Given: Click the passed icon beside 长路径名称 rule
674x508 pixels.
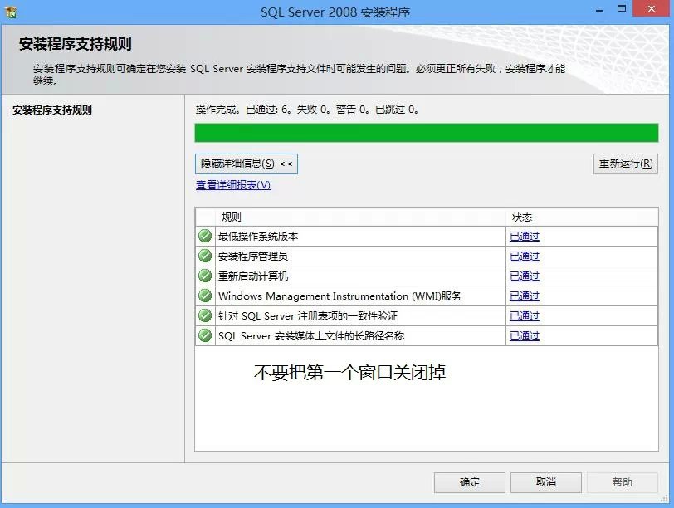Looking at the screenshot, I should pyautogui.click(x=203, y=335).
